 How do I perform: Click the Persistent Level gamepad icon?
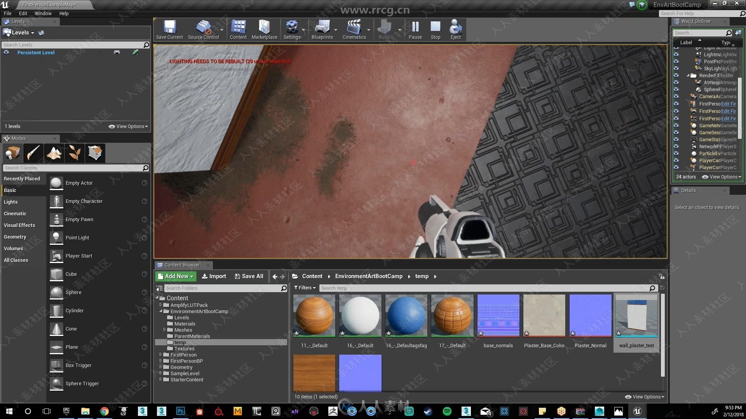117,52
